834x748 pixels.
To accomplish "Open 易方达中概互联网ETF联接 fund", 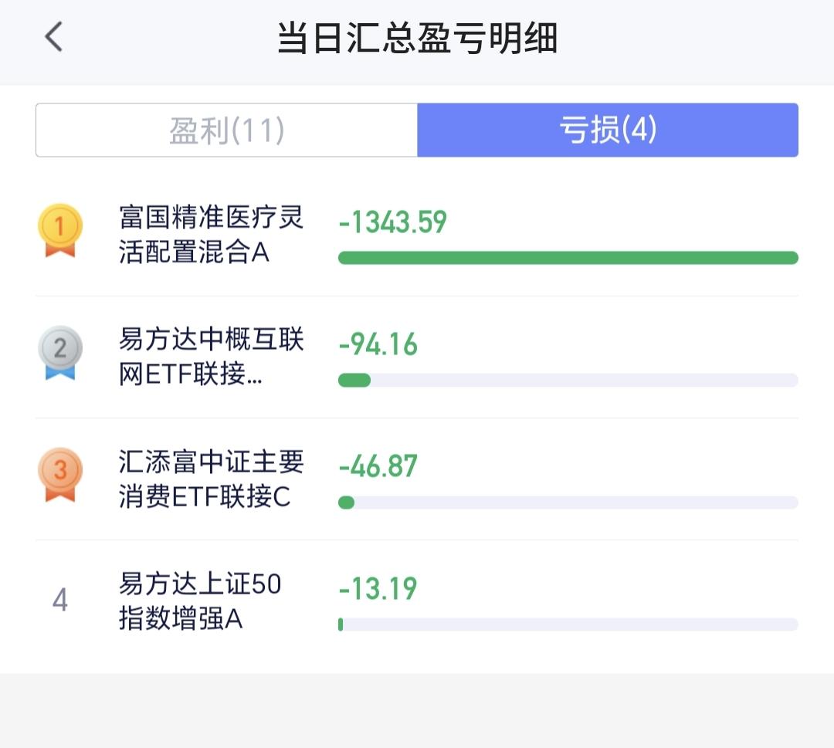I will pyautogui.click(x=211, y=357).
